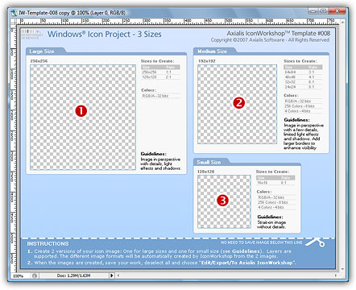Image resolution: width=356 pixels, height=290 pixels.
Task: Open the status bar info flyout arrow
Action: (112, 275)
